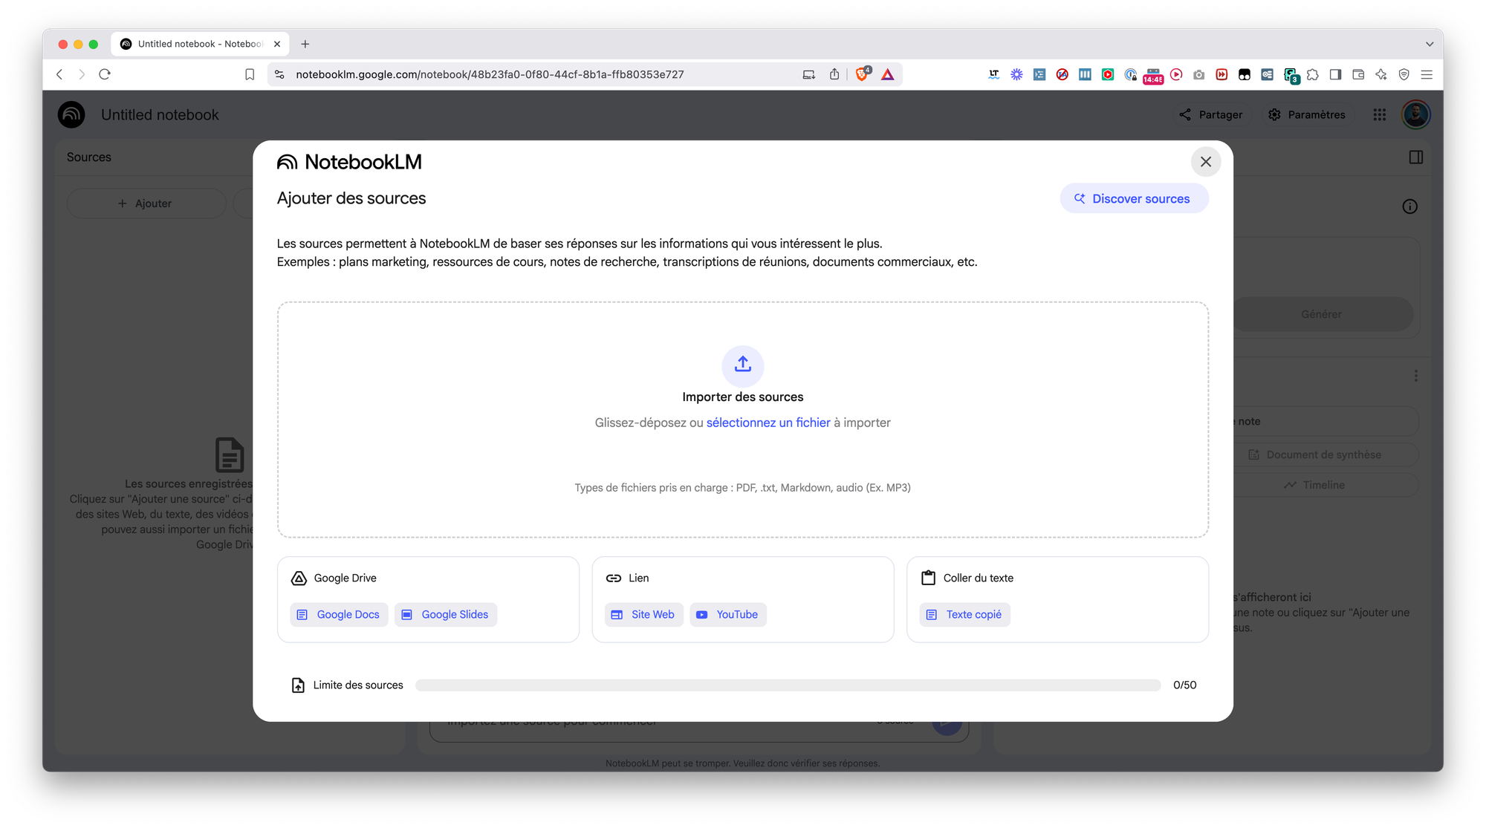Open the extensions puzzle piece menu

1313,74
